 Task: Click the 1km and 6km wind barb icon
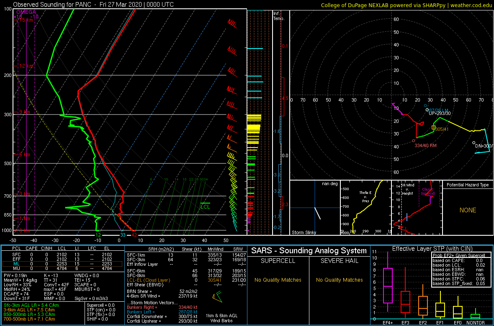pos(217,296)
